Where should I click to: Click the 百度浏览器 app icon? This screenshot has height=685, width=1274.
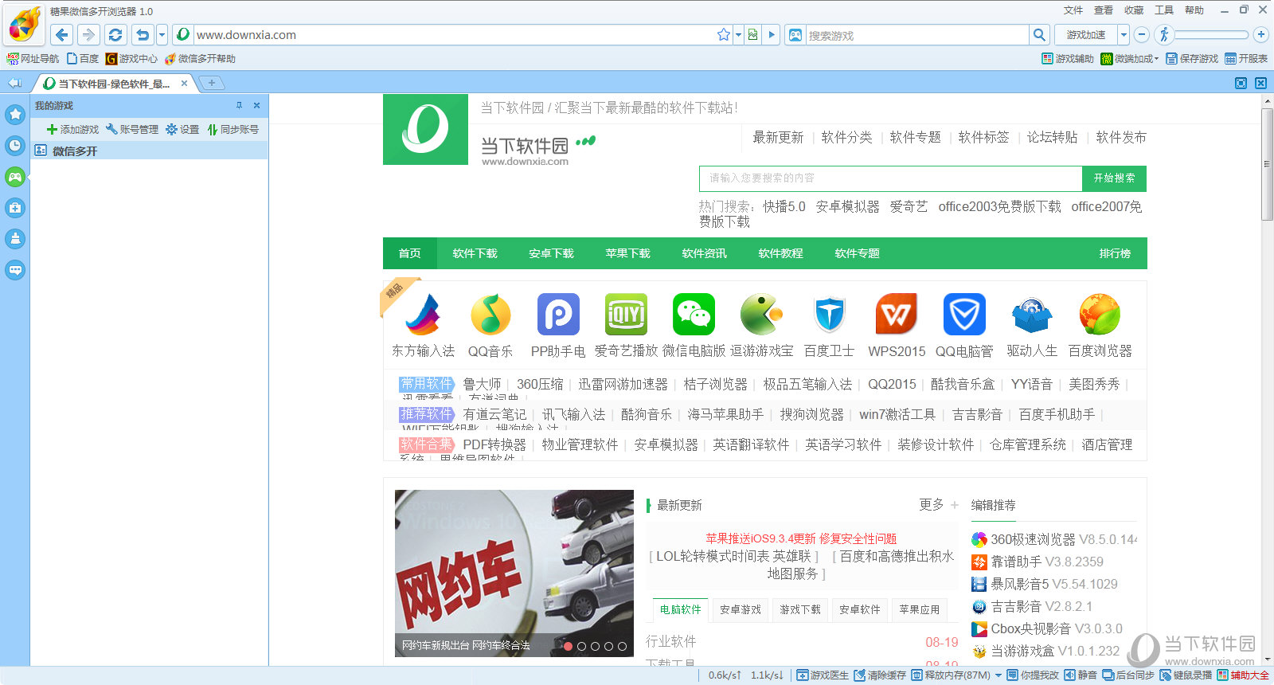1100,315
